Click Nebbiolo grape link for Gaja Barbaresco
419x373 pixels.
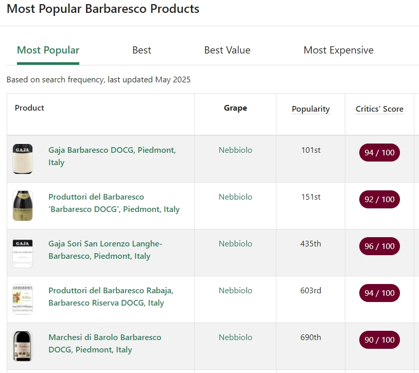[x=235, y=150]
